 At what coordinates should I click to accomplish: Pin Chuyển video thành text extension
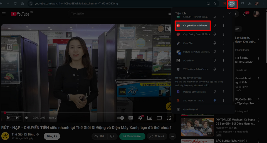tap(215, 26)
